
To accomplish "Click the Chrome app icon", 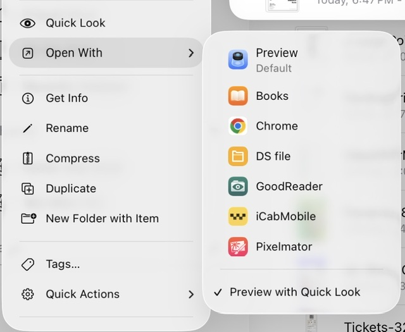I will pos(238,126).
